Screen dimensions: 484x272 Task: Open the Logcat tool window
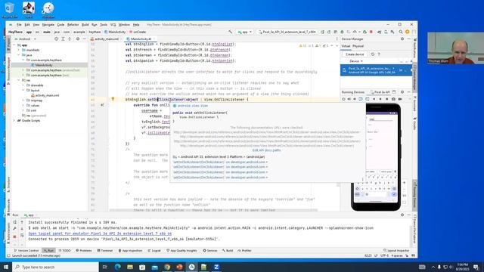point(154,251)
